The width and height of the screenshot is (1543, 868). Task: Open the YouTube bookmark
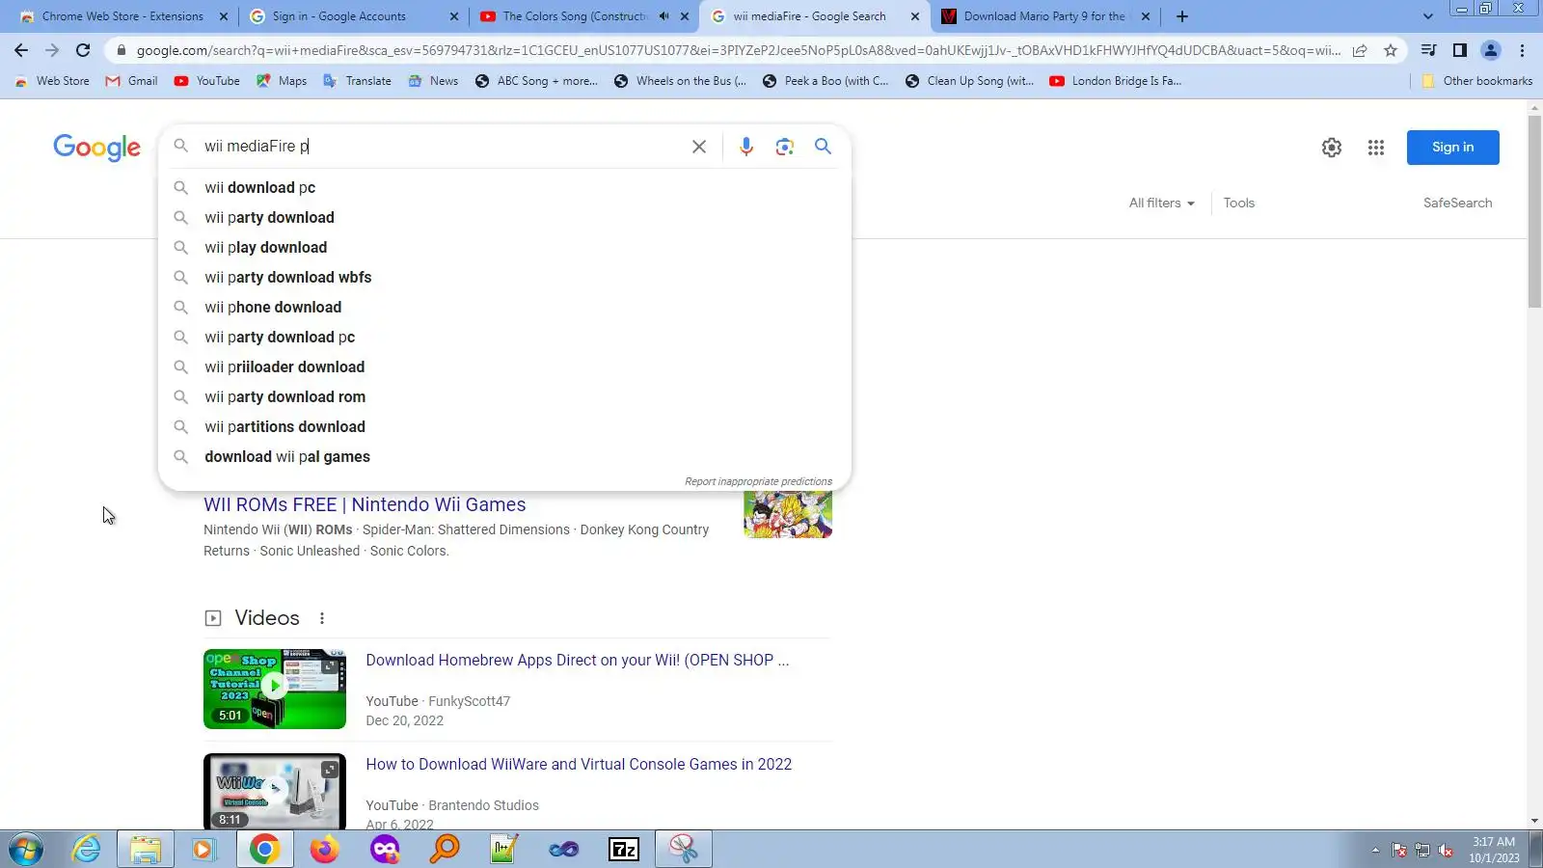click(207, 81)
